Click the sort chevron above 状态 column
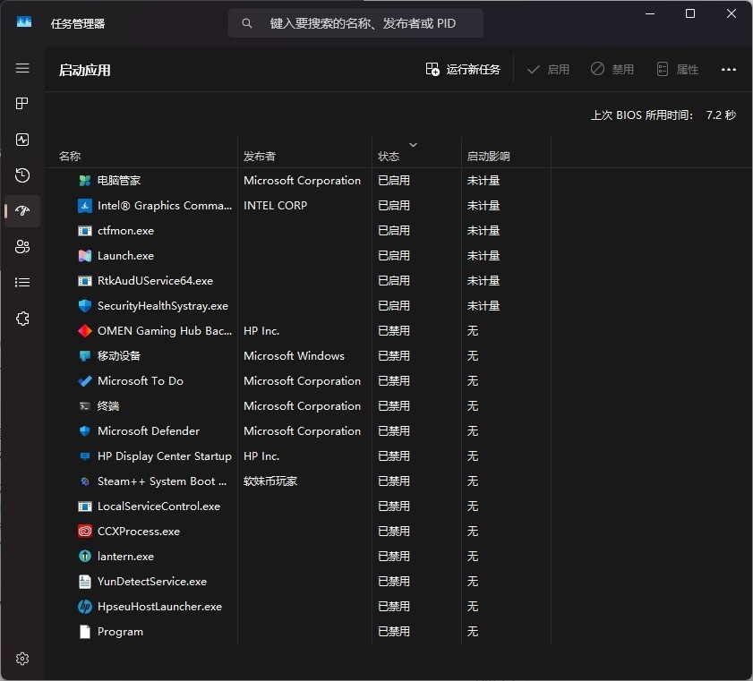 413,144
